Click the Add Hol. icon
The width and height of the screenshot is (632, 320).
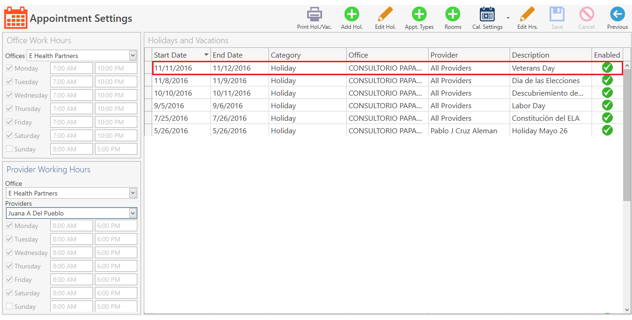351,14
